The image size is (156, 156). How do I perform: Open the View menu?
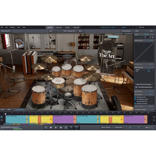coord(19,27)
